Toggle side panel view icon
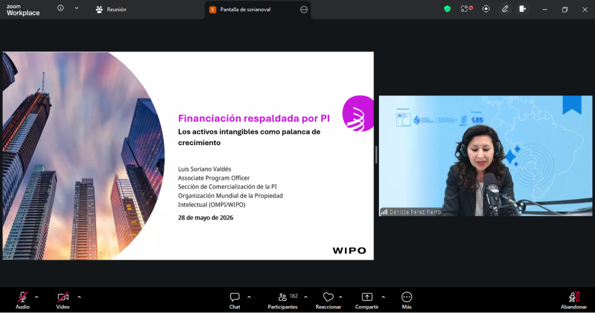Viewport: 595px width, 313px height. tap(523, 9)
